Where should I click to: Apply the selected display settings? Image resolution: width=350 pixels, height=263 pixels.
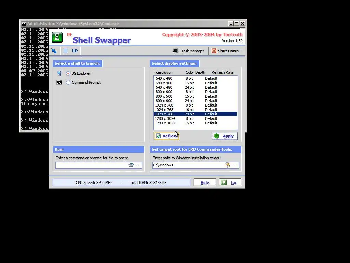225,136
